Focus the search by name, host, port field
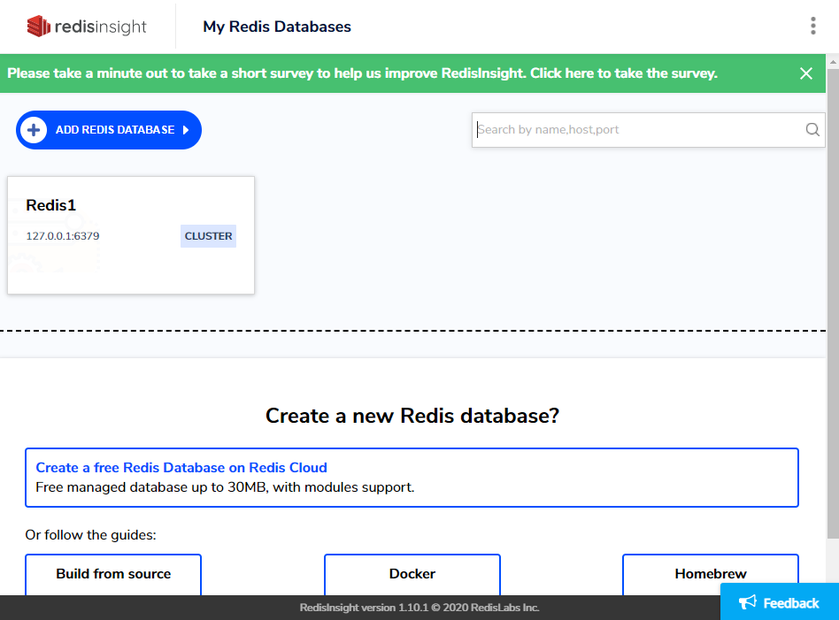 tap(649, 130)
